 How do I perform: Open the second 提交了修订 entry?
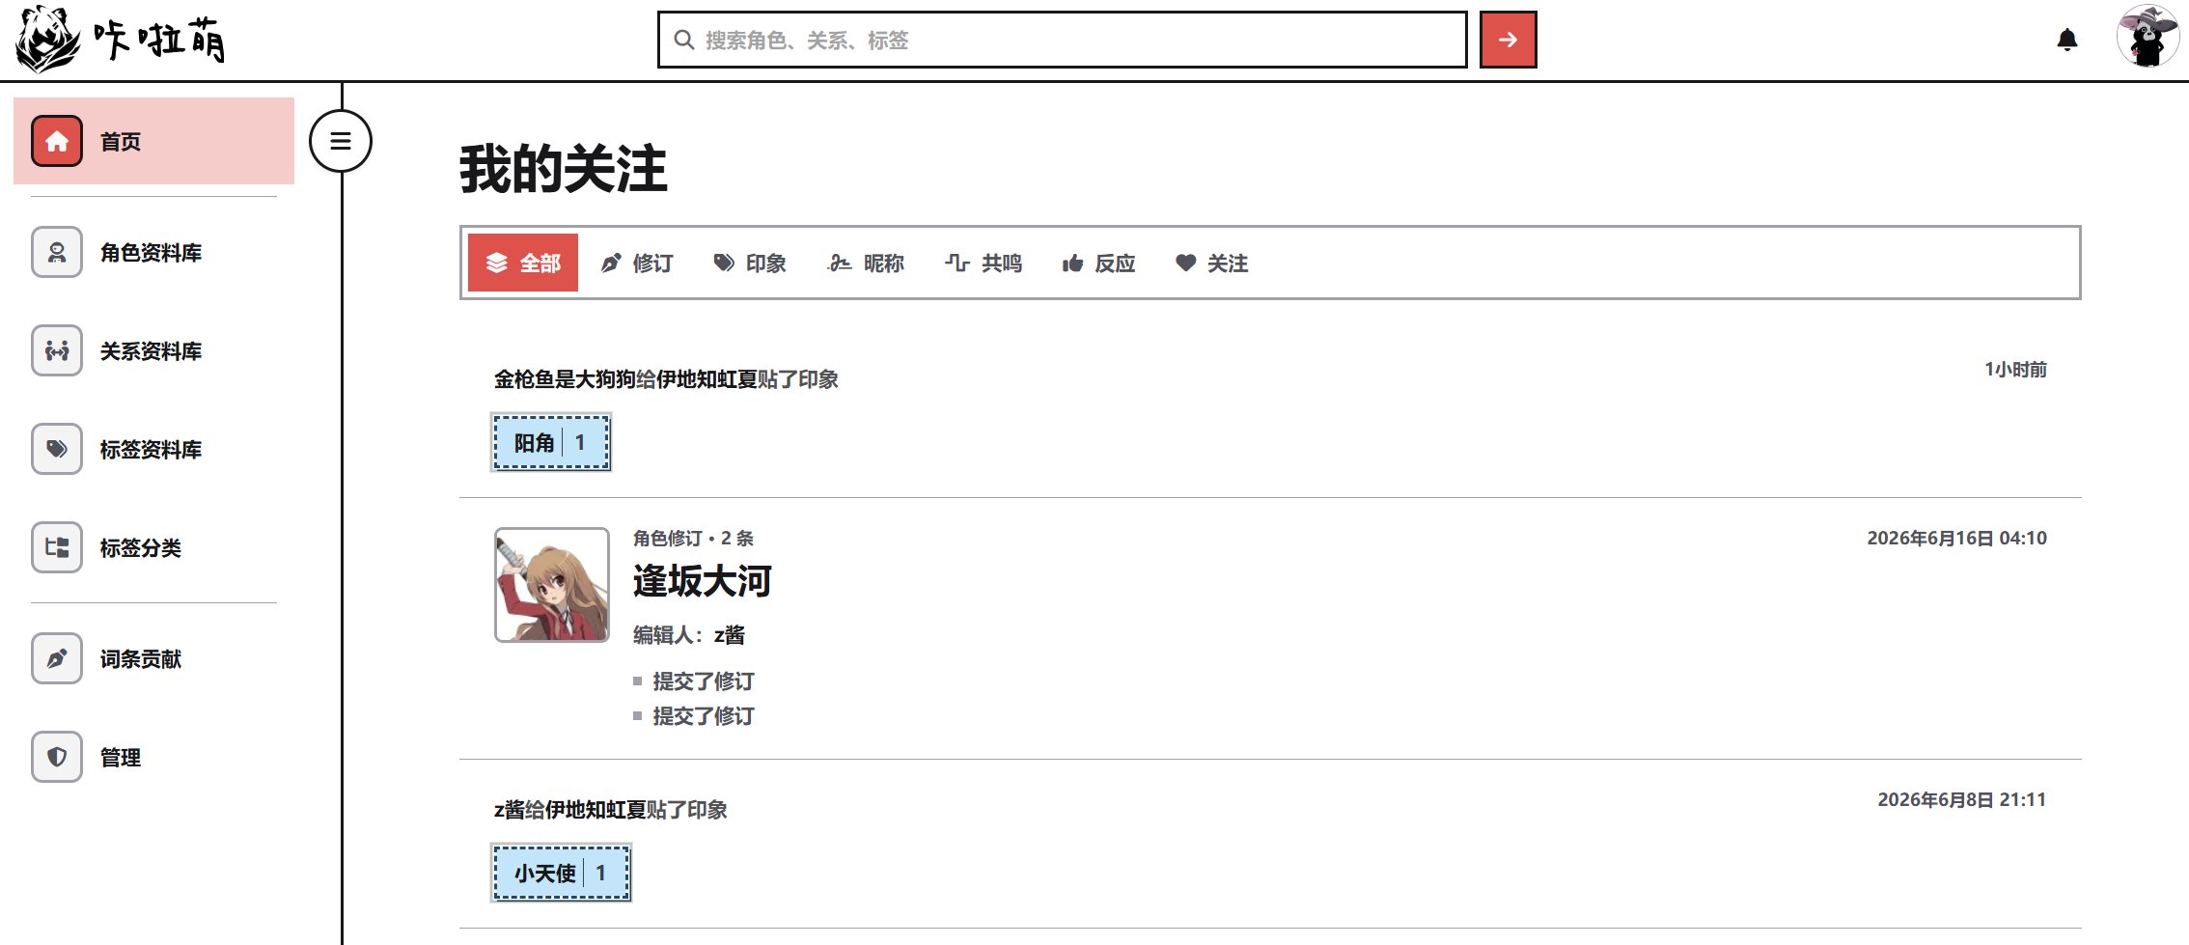[704, 715]
